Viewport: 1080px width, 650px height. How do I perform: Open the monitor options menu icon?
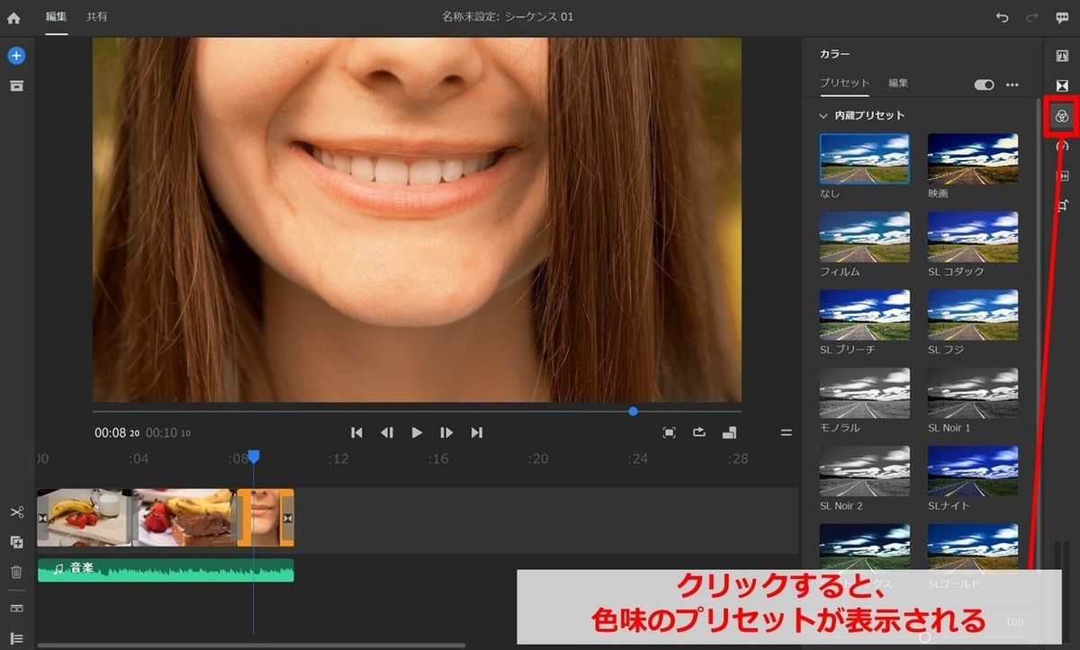[786, 432]
